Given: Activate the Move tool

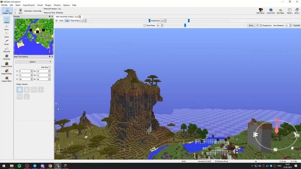Looking at the screenshot, I should click(x=7, y=27).
